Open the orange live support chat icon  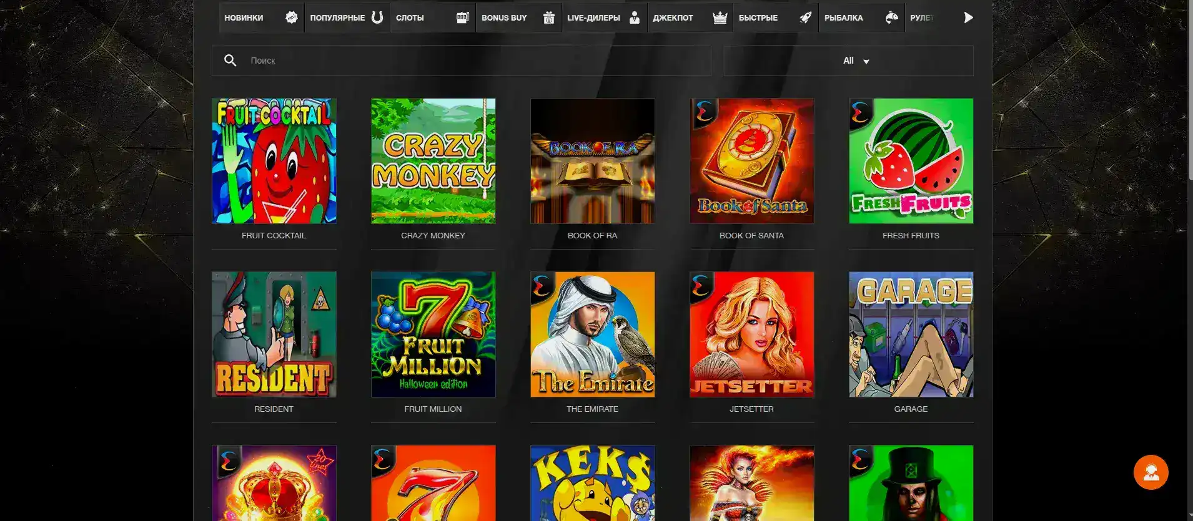[x=1151, y=472]
